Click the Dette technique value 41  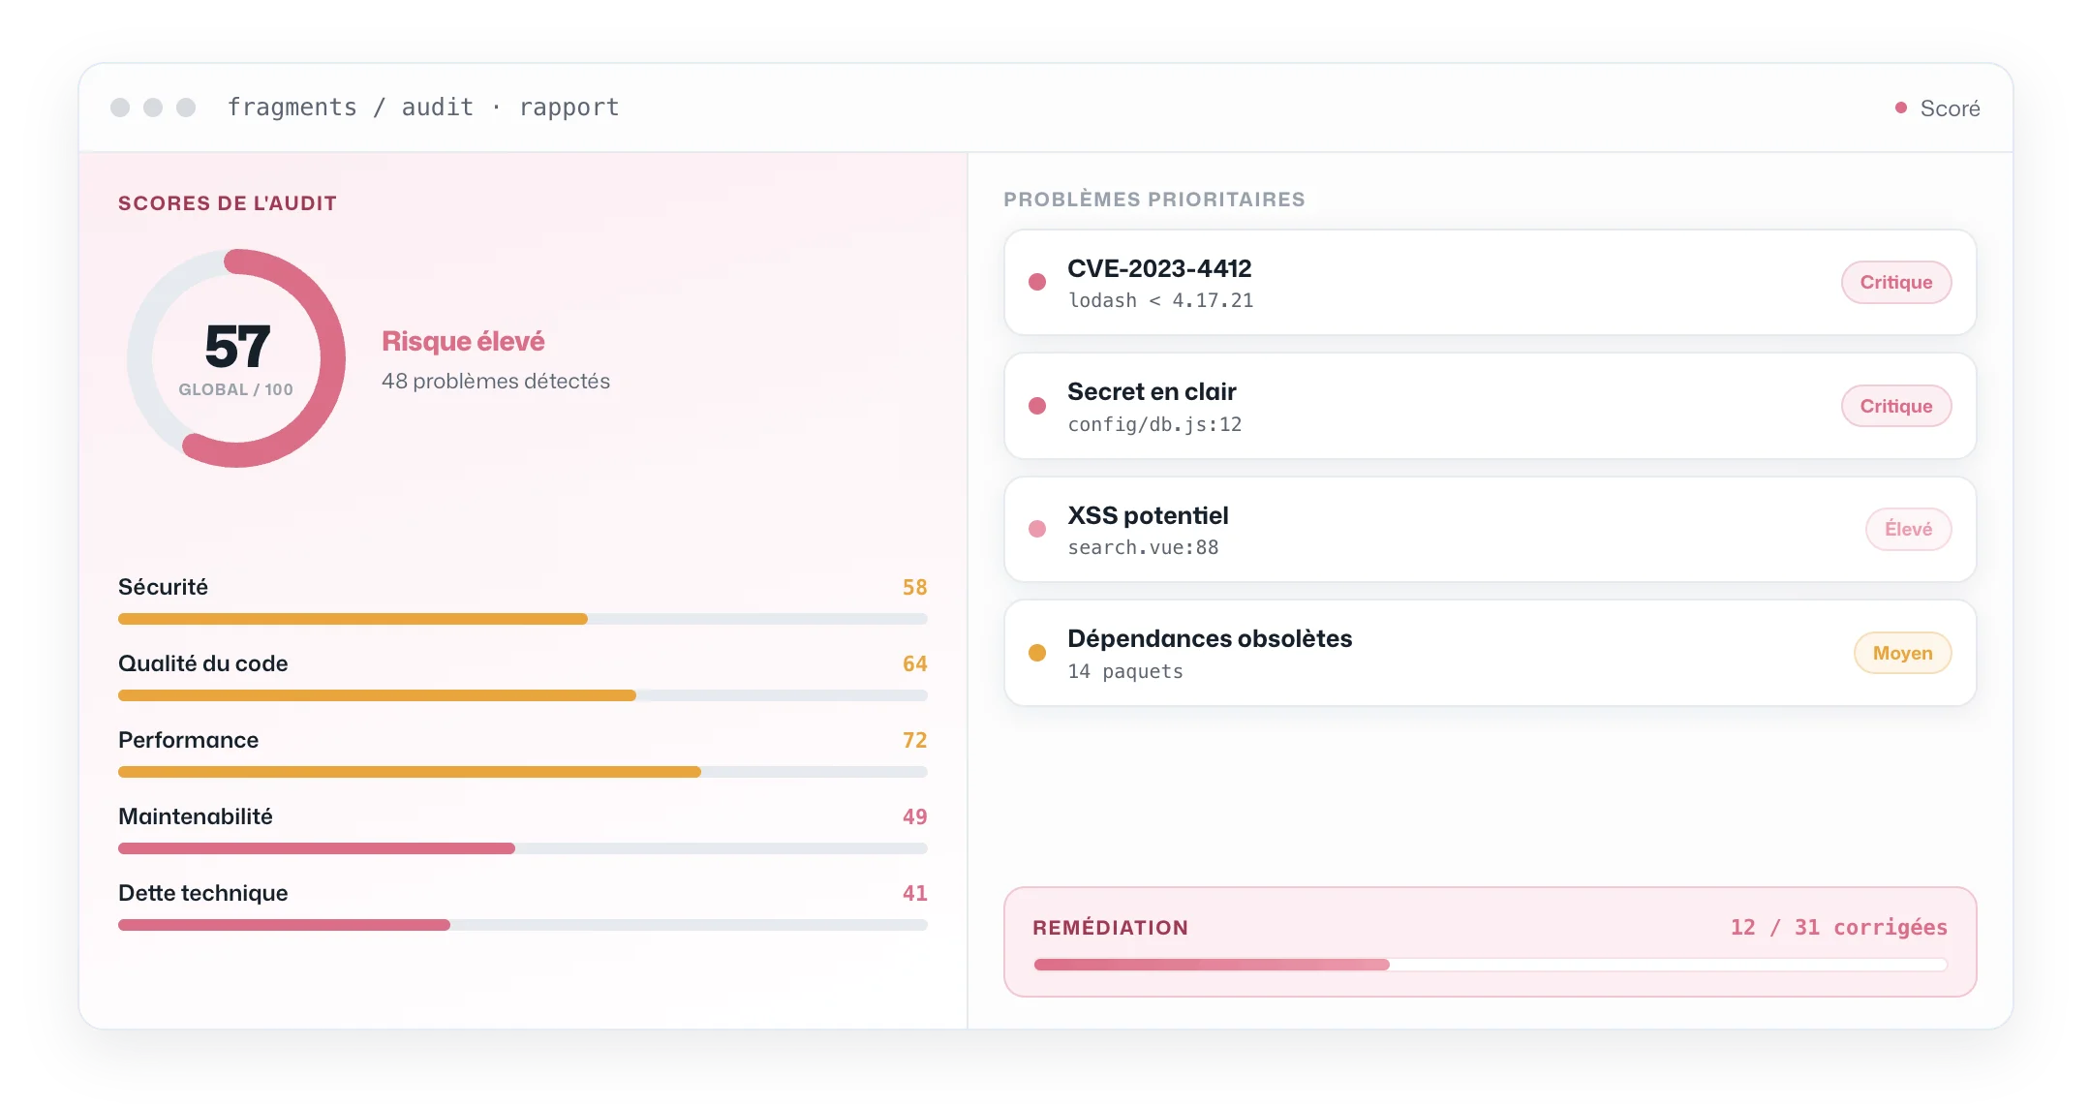point(914,893)
